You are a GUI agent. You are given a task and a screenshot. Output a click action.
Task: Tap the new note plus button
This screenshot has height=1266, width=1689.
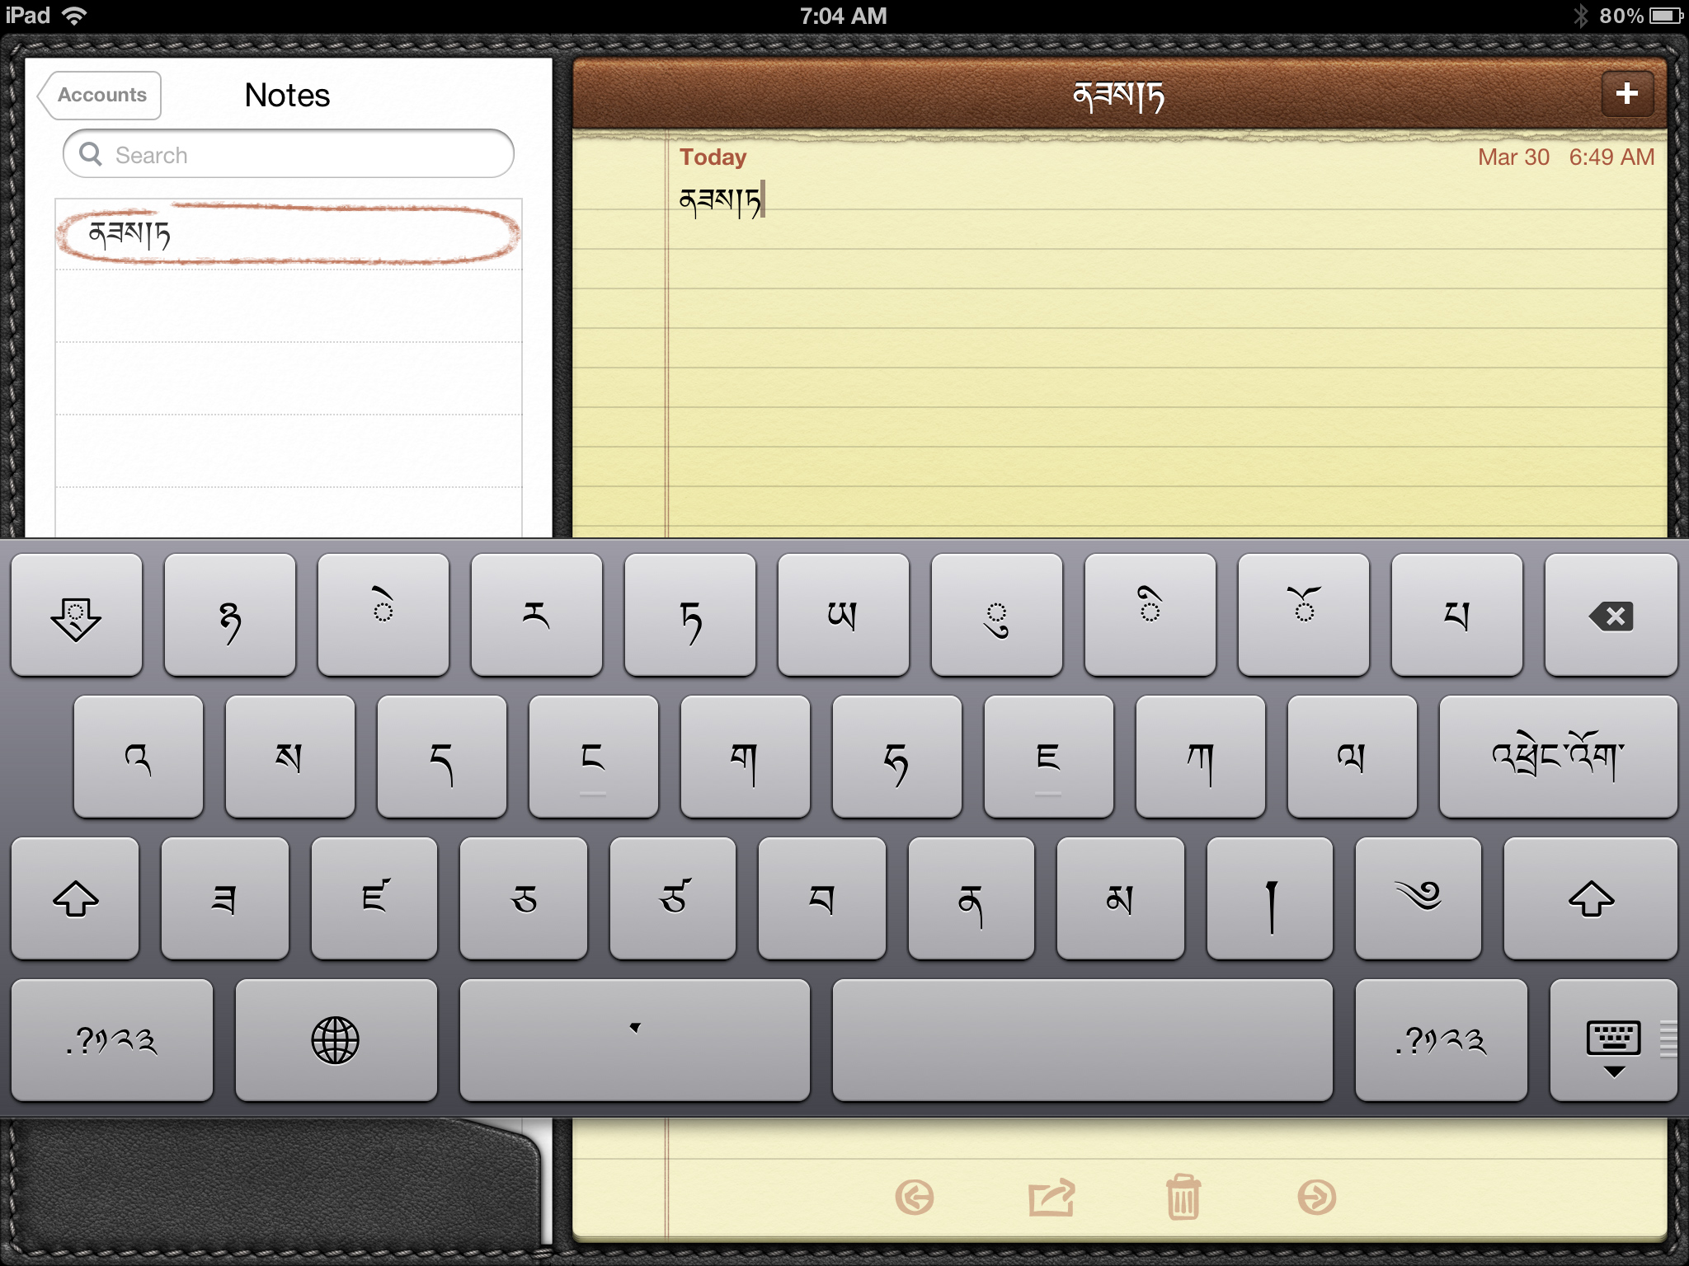[x=1628, y=93]
